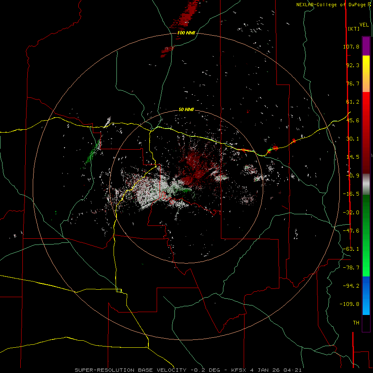Viewport: 373px width, 373px height.
Task: Click the -94.2 scale value
Action: (351, 286)
